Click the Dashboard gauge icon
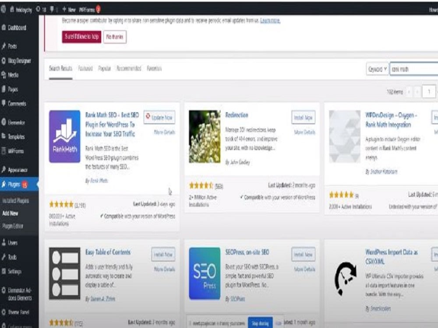The image size is (438, 328). click(4, 28)
